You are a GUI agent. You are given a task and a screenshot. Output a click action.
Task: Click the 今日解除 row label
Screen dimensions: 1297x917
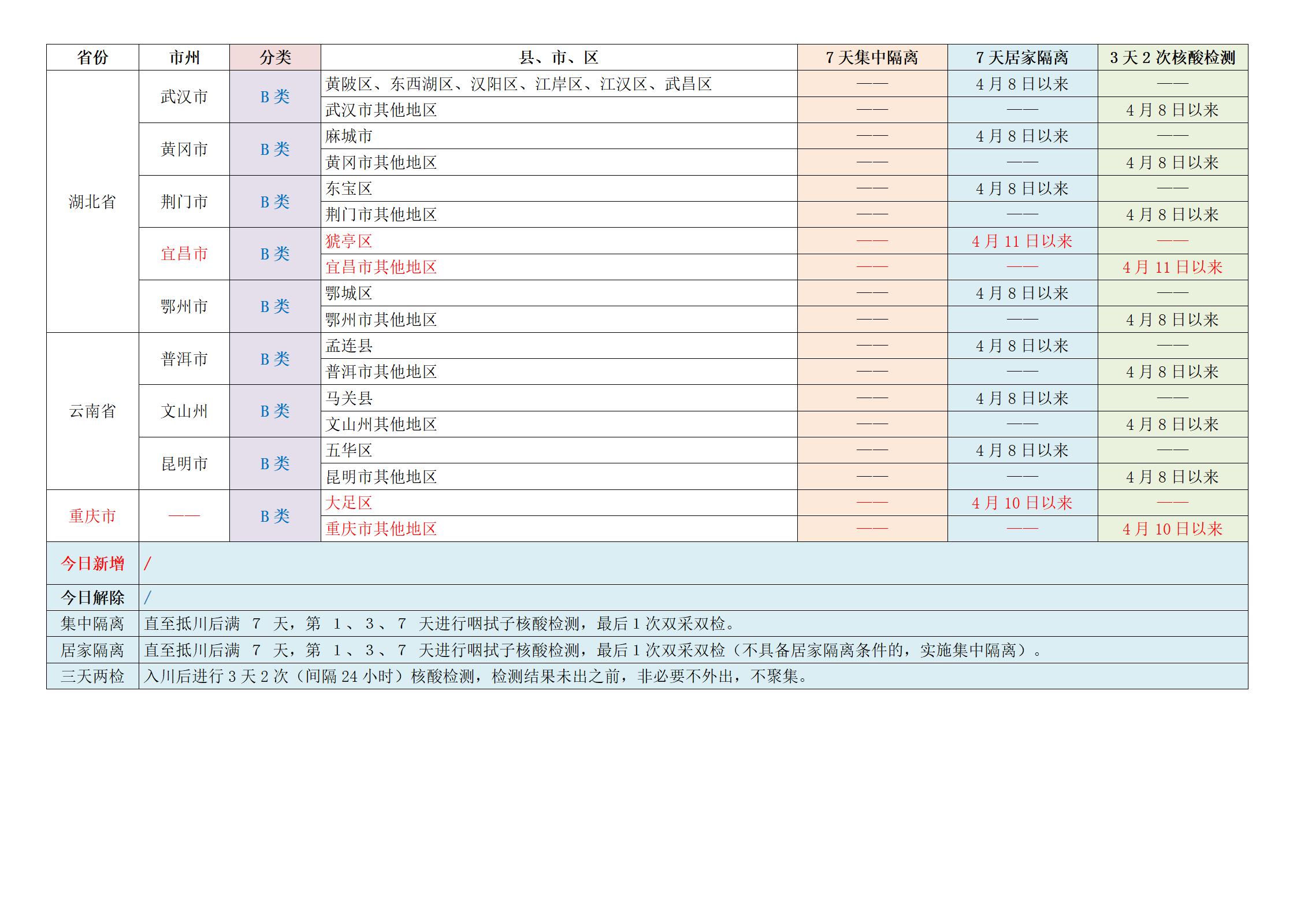pyautogui.click(x=92, y=597)
